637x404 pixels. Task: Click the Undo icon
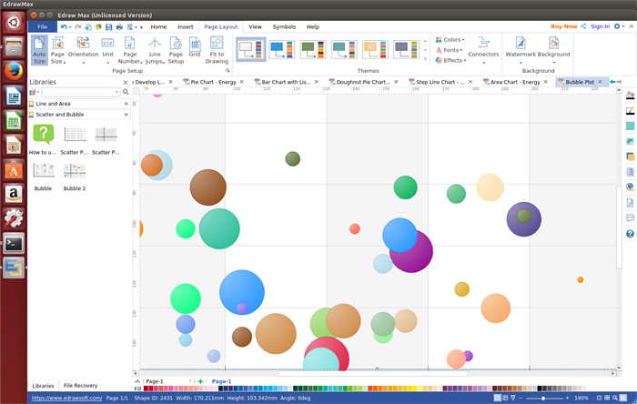click(64, 26)
